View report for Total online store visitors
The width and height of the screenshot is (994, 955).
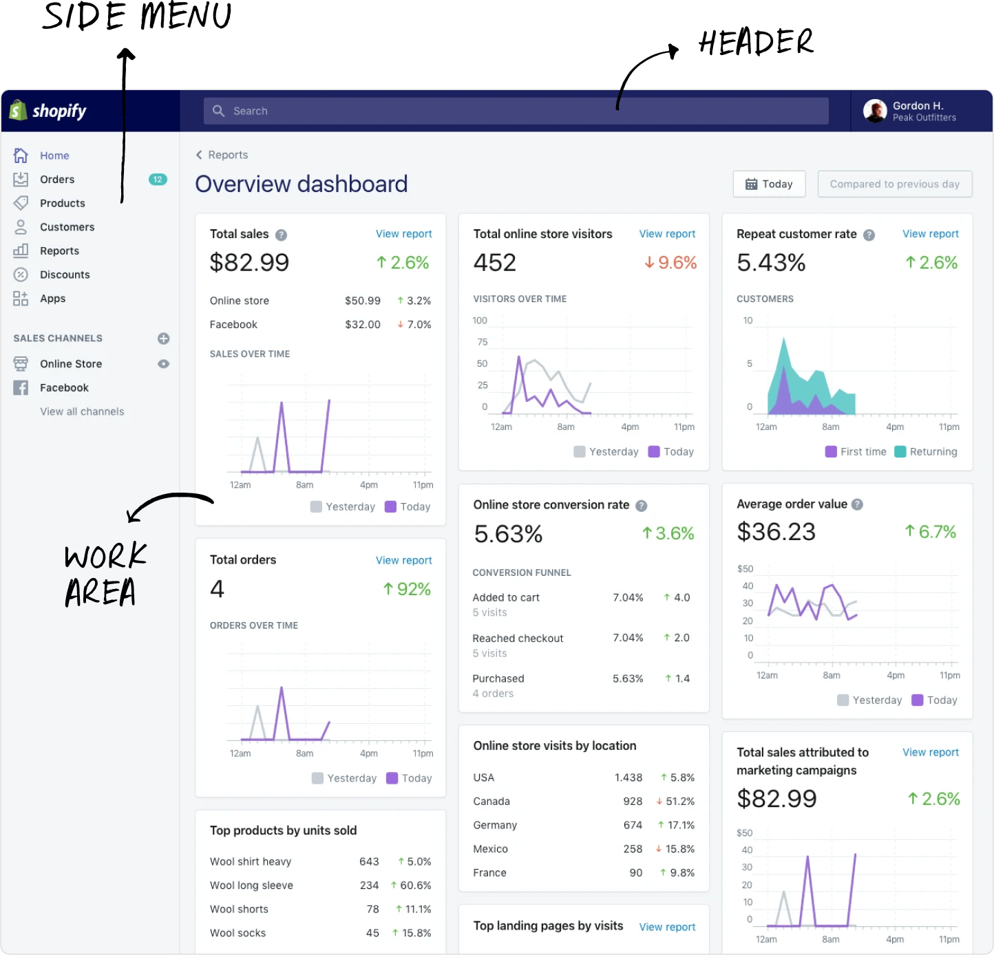[667, 234]
